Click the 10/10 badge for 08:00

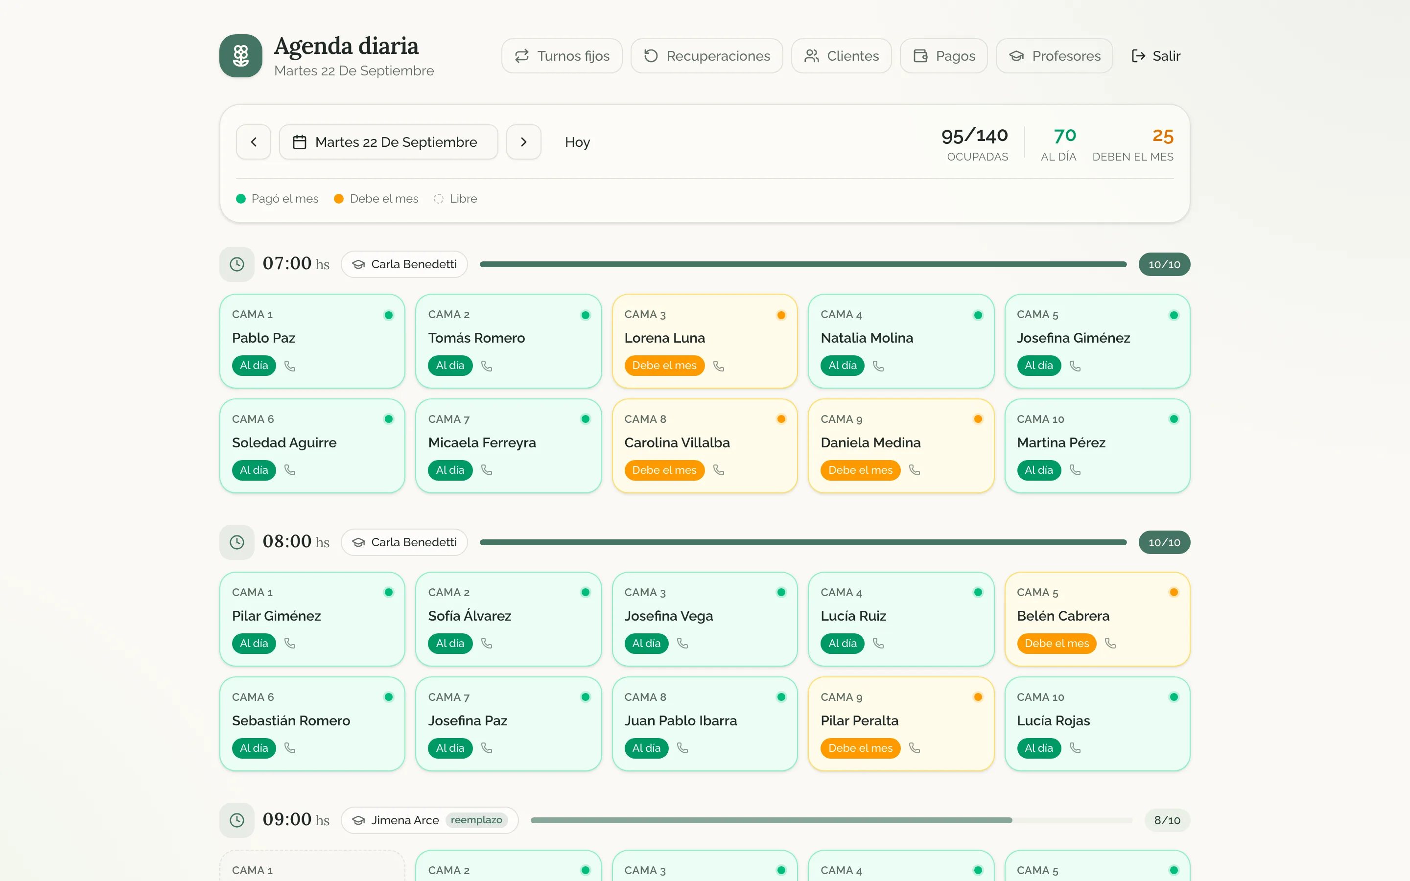click(1164, 542)
